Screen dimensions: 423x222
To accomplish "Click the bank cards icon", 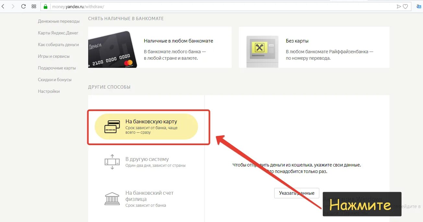I will tap(112, 127).
